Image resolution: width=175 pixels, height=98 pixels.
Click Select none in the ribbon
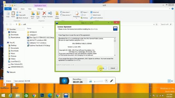point(95,15)
